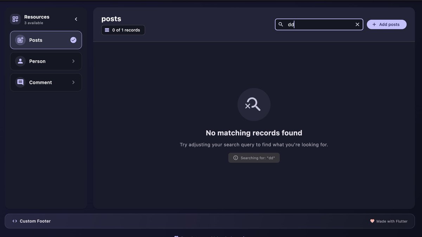This screenshot has height=237, width=422.
Task: Click the search field containing "dd"
Action: (x=319, y=25)
